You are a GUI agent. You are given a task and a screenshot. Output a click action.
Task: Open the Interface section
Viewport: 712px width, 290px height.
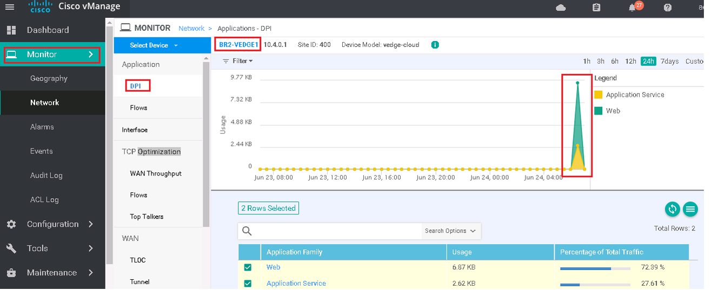(135, 130)
